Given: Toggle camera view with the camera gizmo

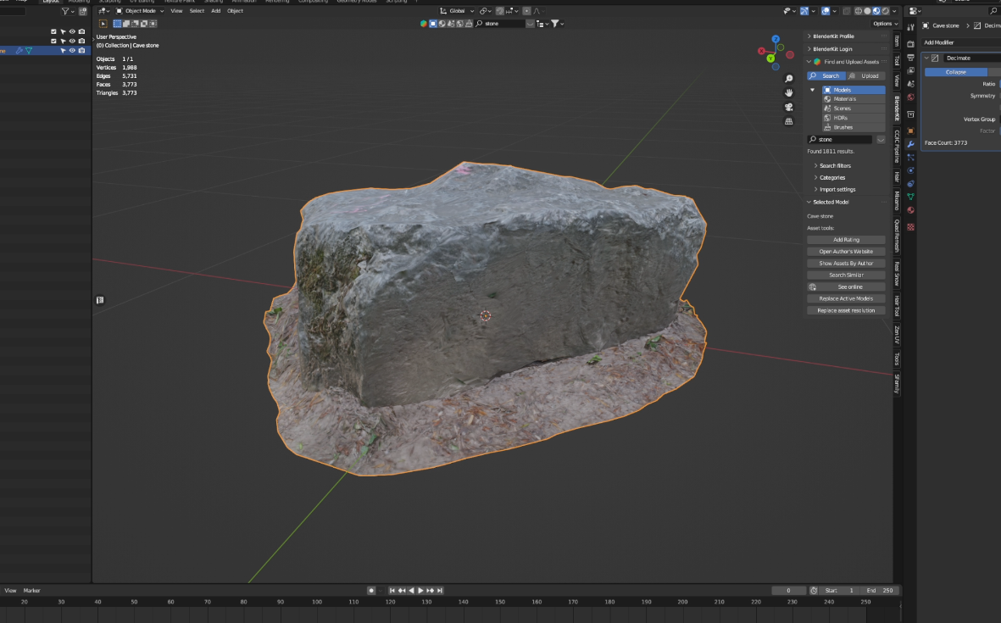Looking at the screenshot, I should [788, 107].
